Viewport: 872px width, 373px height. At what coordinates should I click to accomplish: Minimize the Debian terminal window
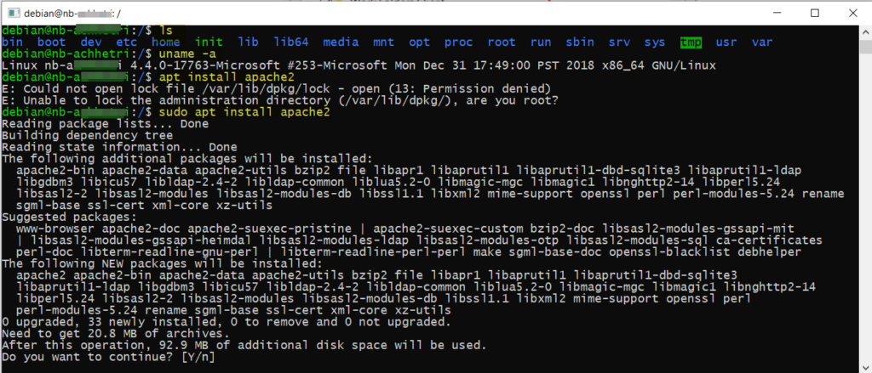[777, 13]
